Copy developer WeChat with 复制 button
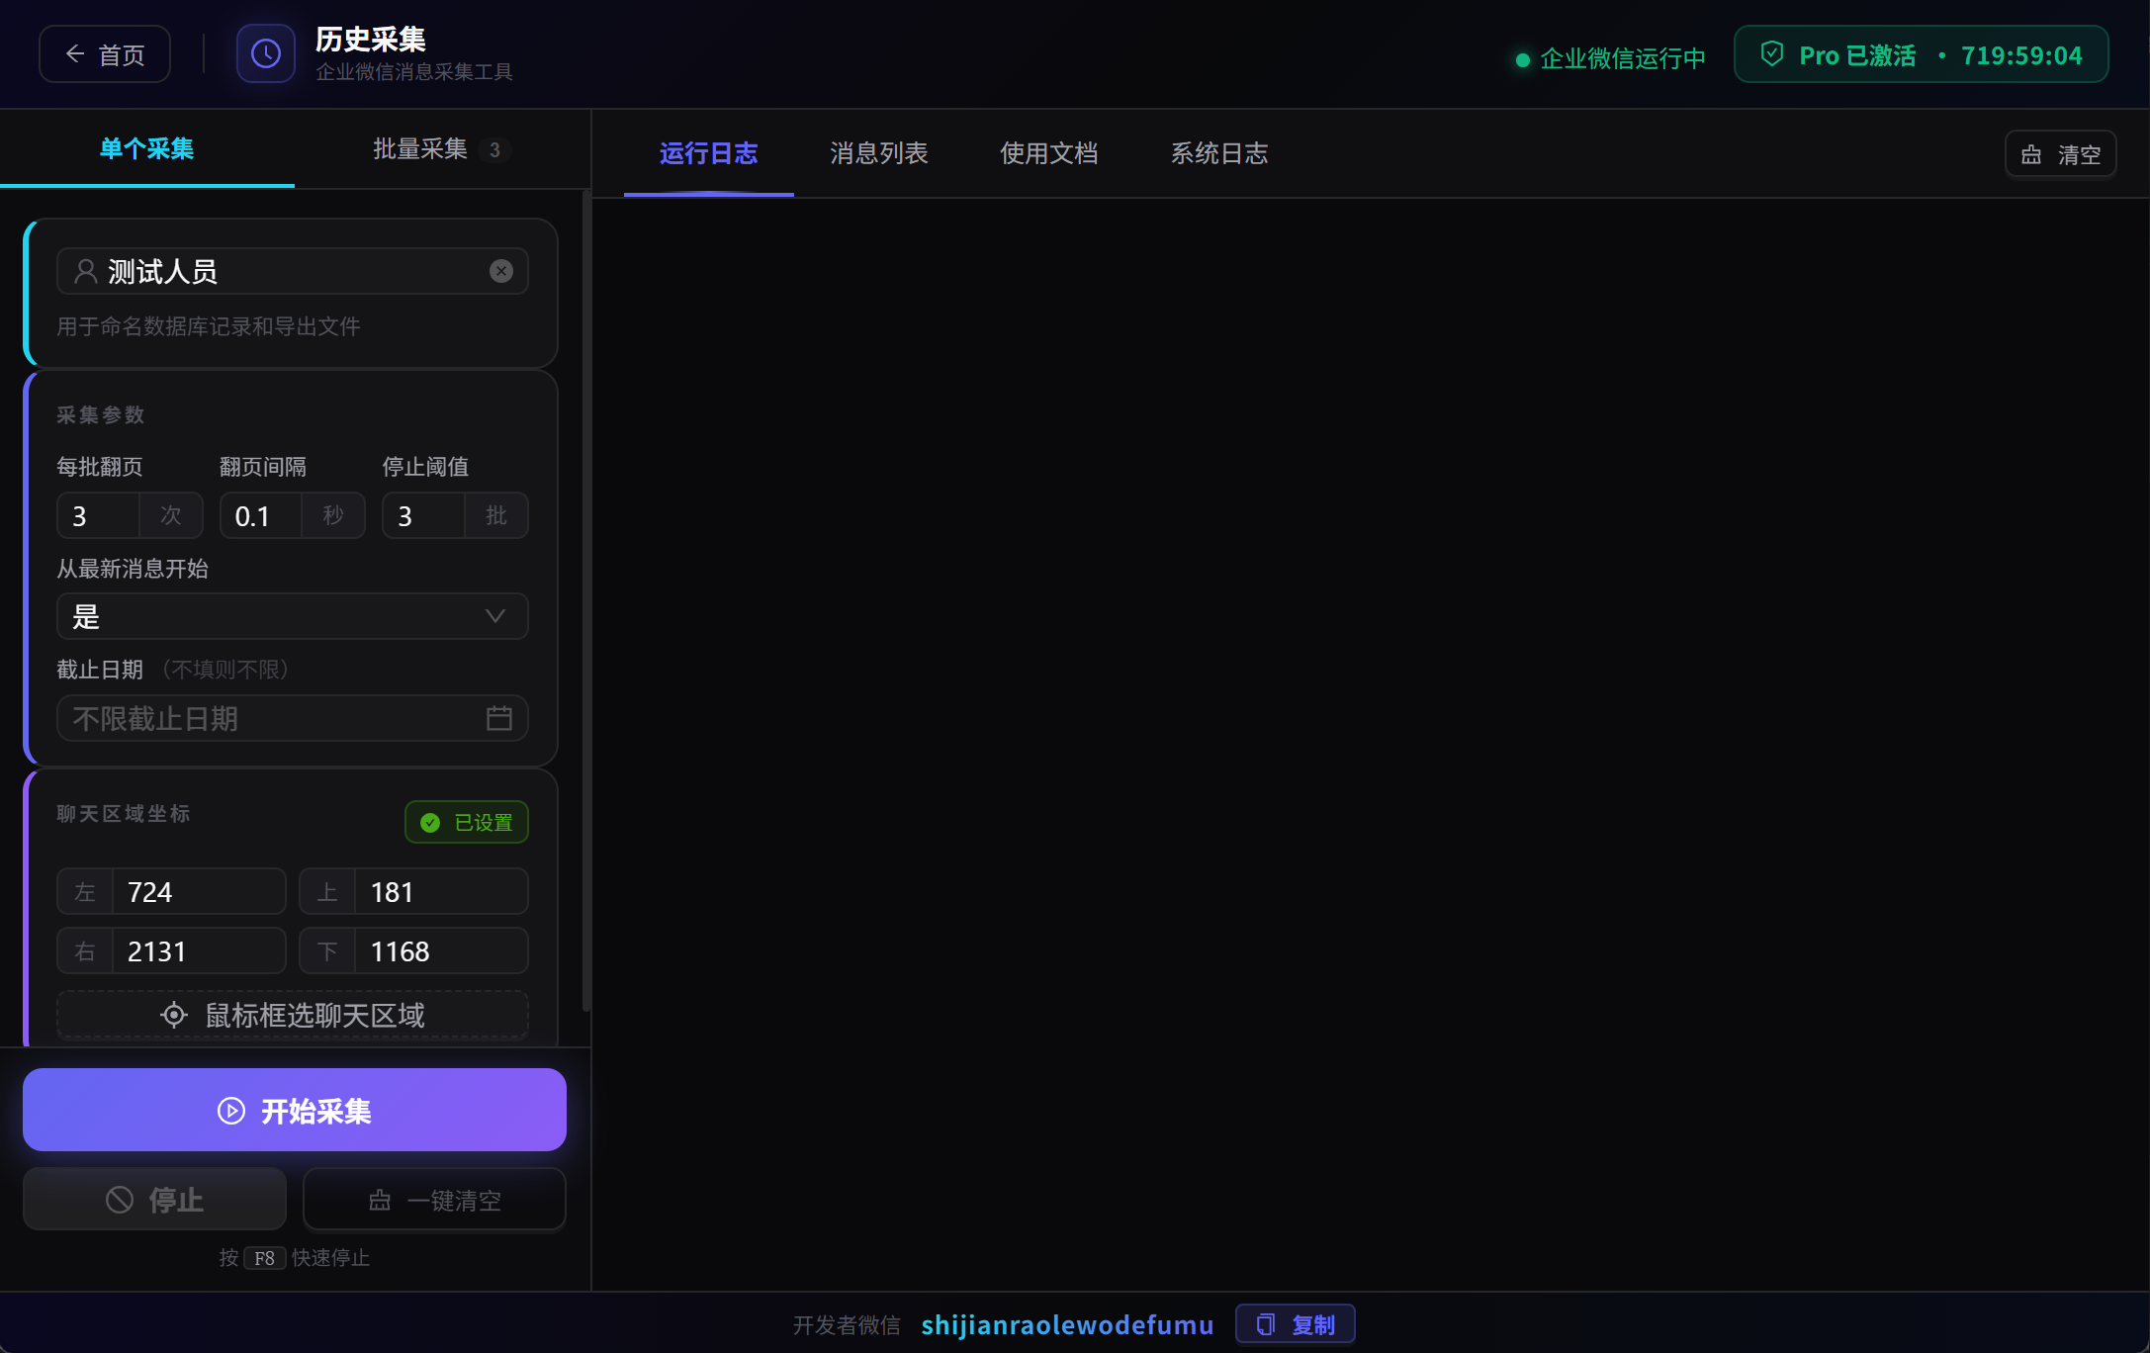The width and height of the screenshot is (2150, 1353). (1296, 1324)
